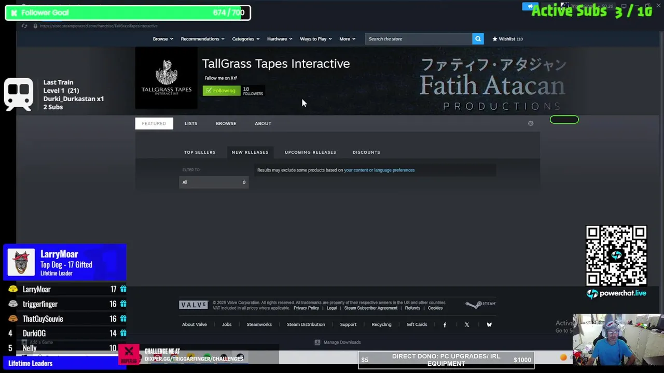
Task: Click LarryMoar's avatar picture
Action: [x=21, y=262]
